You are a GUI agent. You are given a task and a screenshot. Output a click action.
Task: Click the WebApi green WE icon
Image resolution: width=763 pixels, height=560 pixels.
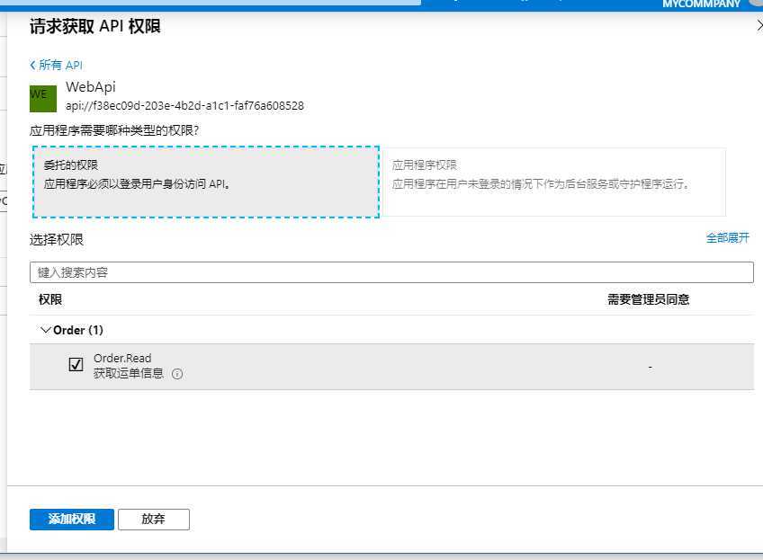point(43,98)
